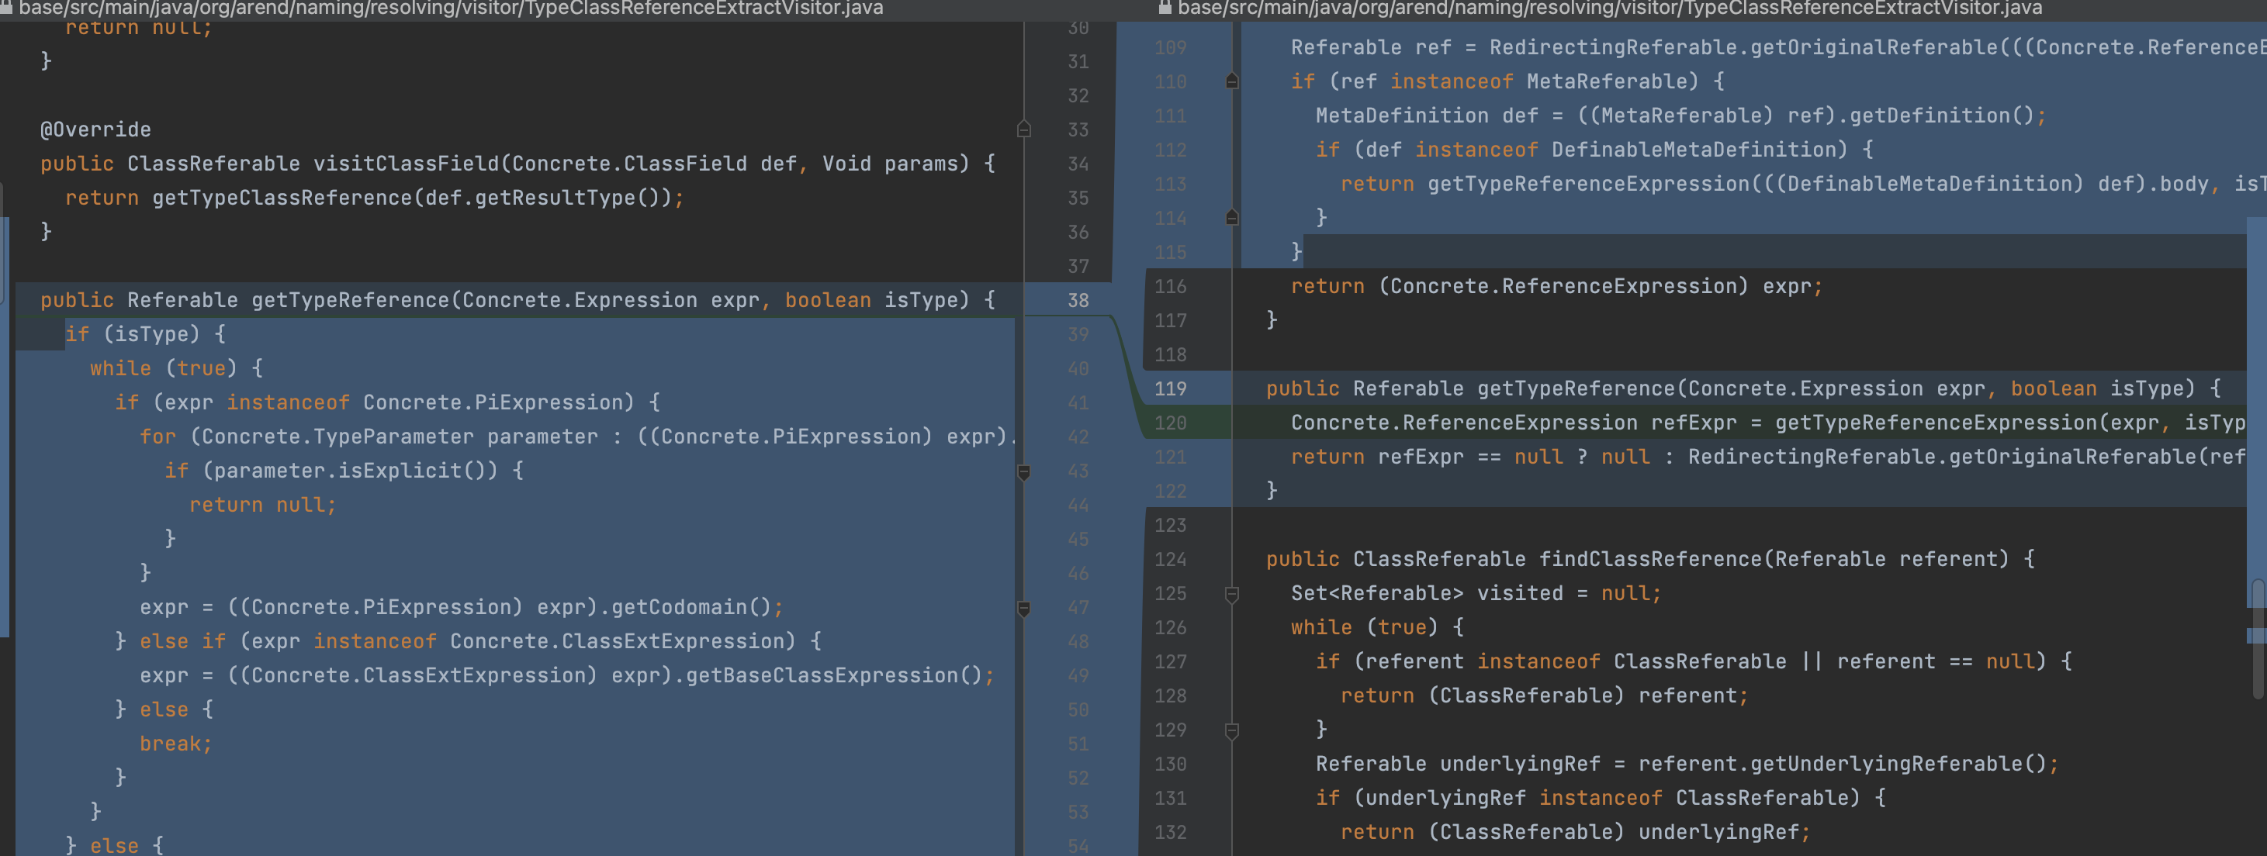Collapse fold marker at left line 47

(1023, 609)
